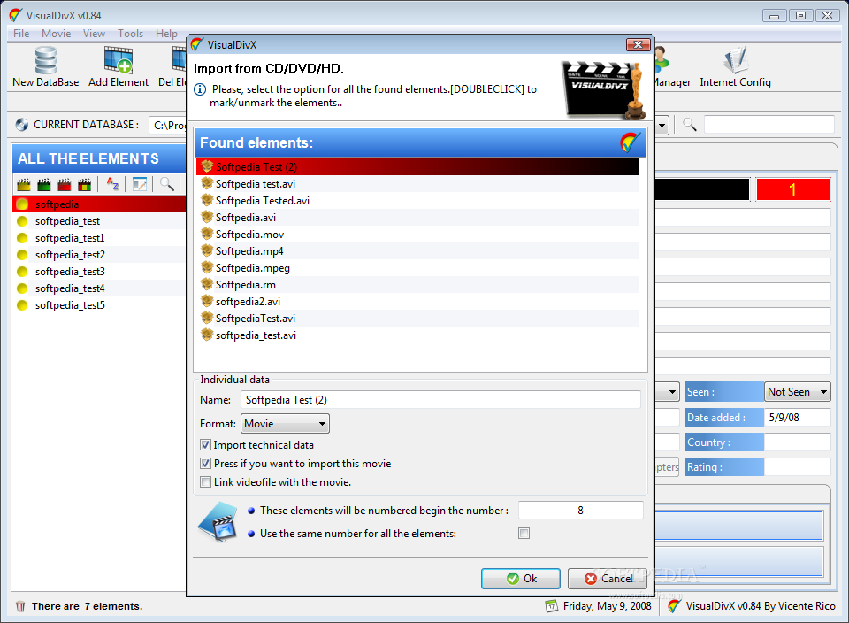Select softpedia_test4 in all elements list
Screen dimensions: 849x623
(x=100, y=288)
